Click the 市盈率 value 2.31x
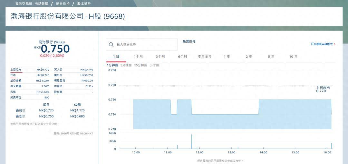Viewport: 348px width, 164px height. click(90, 86)
